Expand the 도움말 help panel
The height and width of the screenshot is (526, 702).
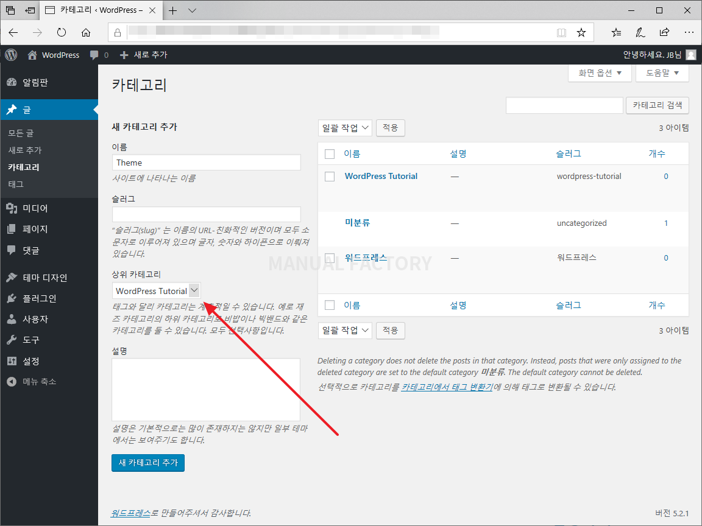662,73
